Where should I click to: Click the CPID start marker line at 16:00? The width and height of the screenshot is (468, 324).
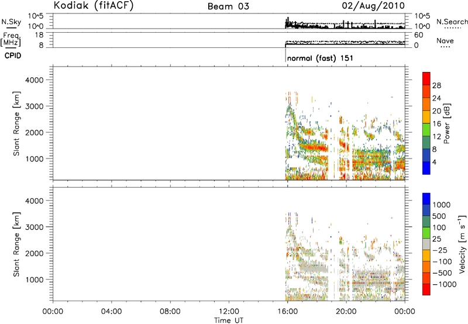click(285, 54)
